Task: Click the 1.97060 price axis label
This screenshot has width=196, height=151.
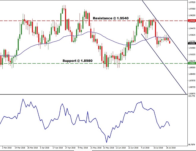Action: 192,9
